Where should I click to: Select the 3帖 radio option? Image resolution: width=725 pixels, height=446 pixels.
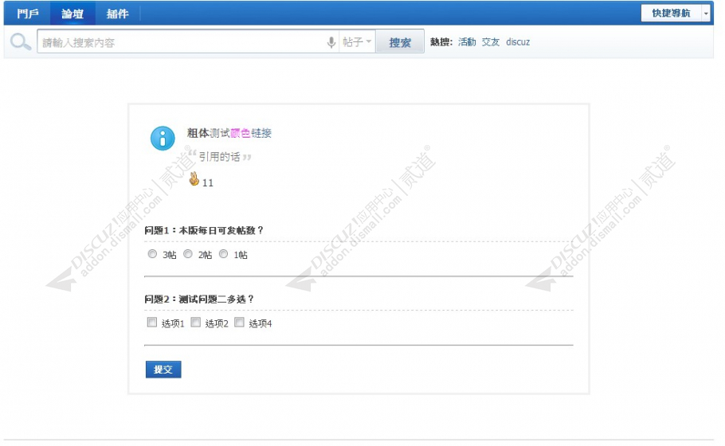[x=153, y=254]
